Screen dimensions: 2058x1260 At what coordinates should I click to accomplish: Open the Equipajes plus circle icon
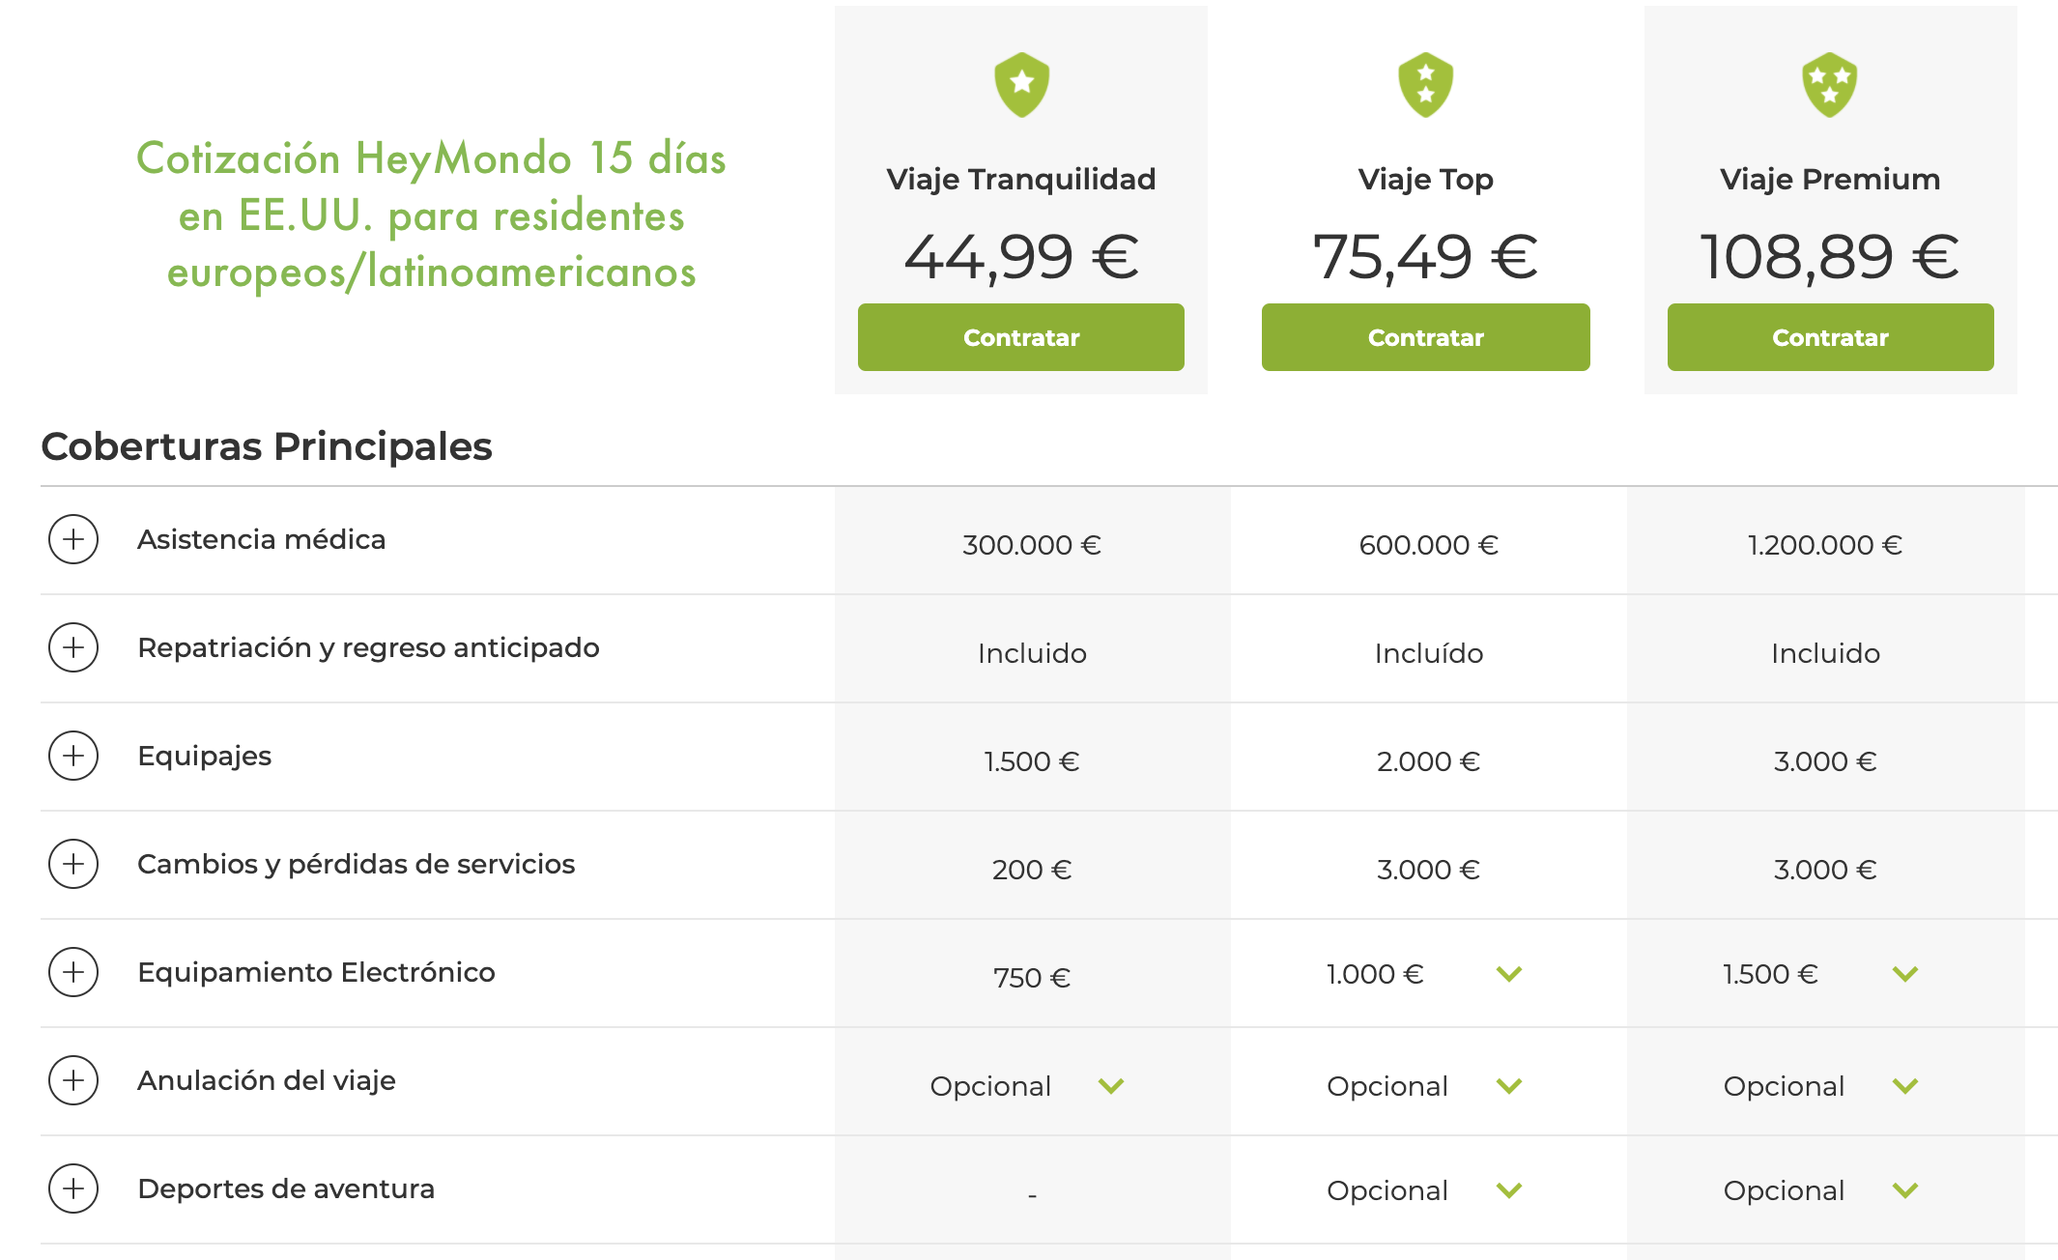pos(73,756)
